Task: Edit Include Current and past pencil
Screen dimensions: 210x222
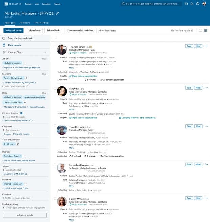Action: pyautogui.click(x=27, y=86)
